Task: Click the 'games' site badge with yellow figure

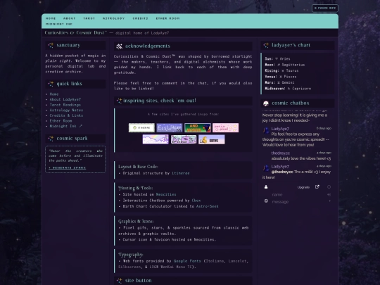Action: 212,139
